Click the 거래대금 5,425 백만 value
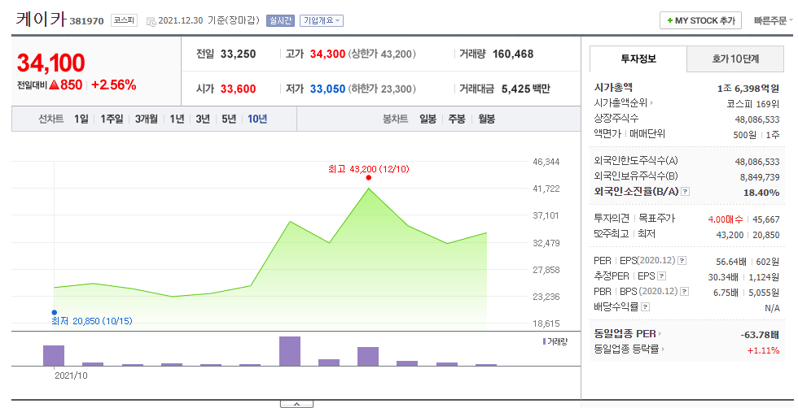Screen dimensions: 798x408 526,89
